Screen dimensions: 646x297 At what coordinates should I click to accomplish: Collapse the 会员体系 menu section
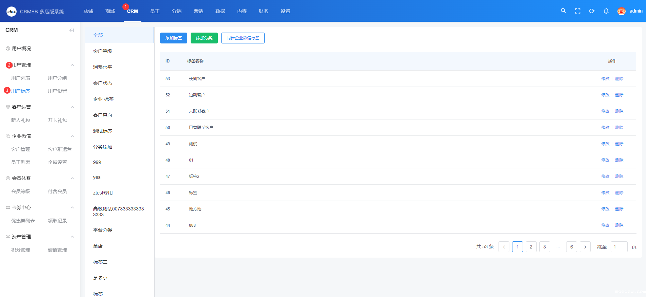pyautogui.click(x=72, y=178)
